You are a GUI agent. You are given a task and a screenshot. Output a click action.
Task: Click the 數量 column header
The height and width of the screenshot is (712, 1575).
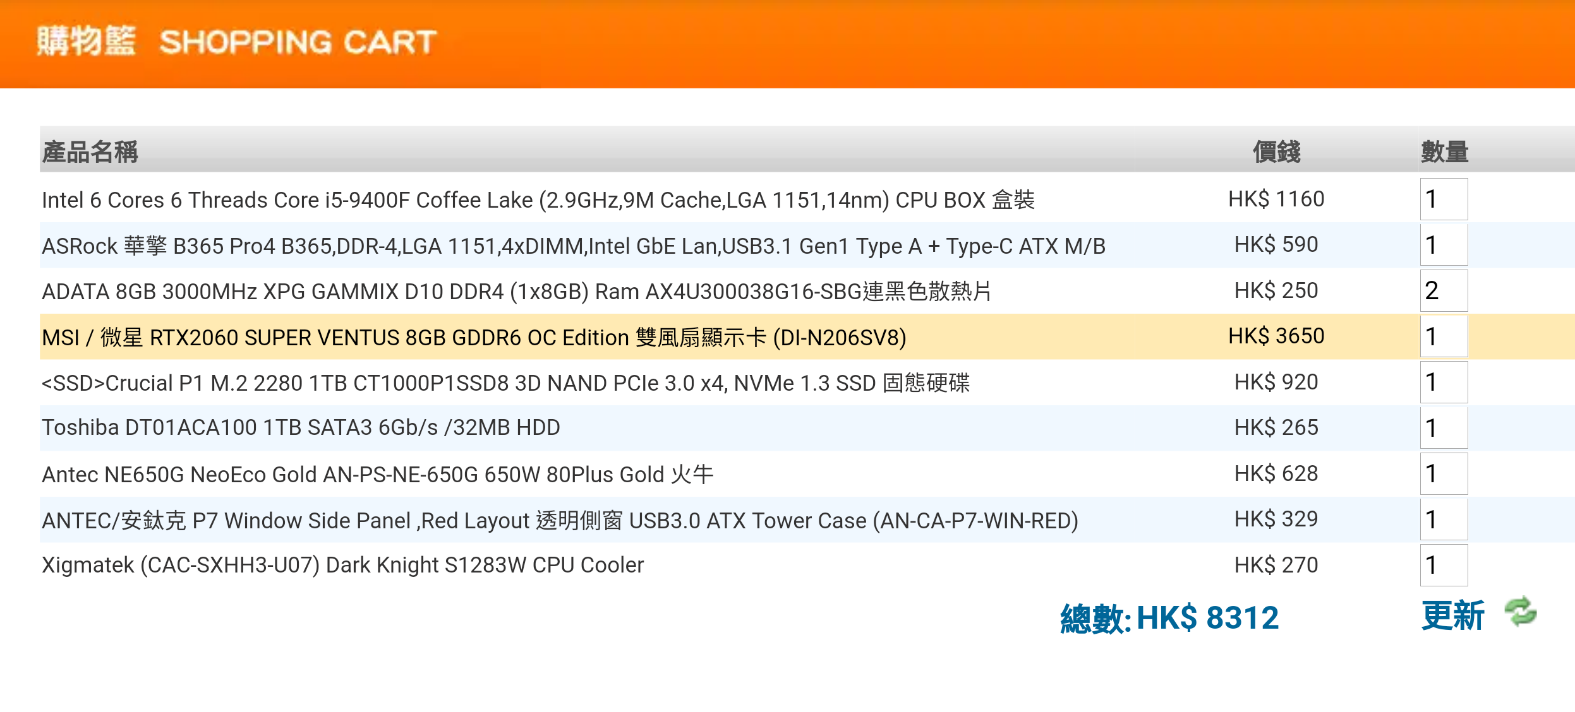pos(1445,152)
